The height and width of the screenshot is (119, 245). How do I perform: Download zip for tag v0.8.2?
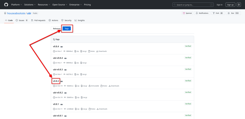pos(77,86)
